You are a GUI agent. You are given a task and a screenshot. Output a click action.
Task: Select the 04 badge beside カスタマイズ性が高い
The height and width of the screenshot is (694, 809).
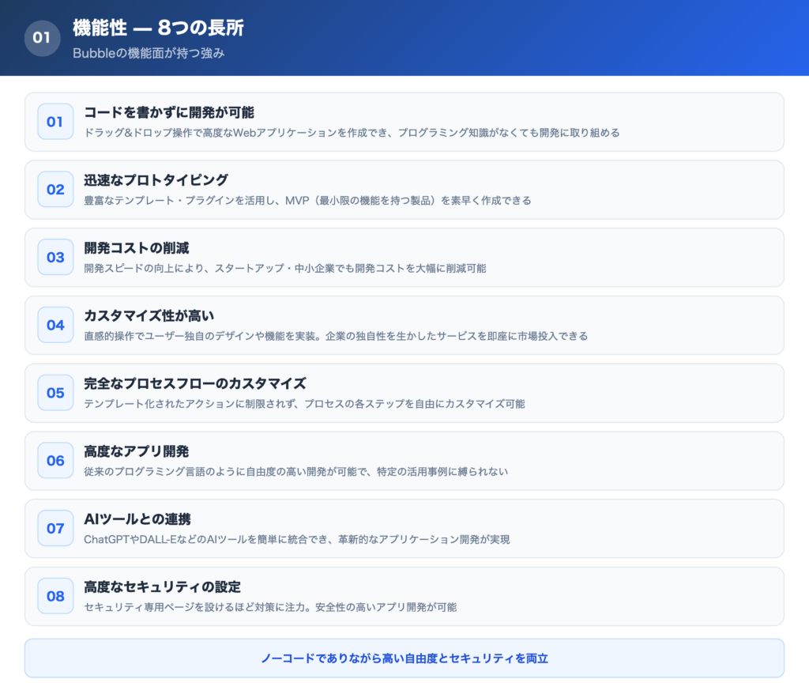55,325
